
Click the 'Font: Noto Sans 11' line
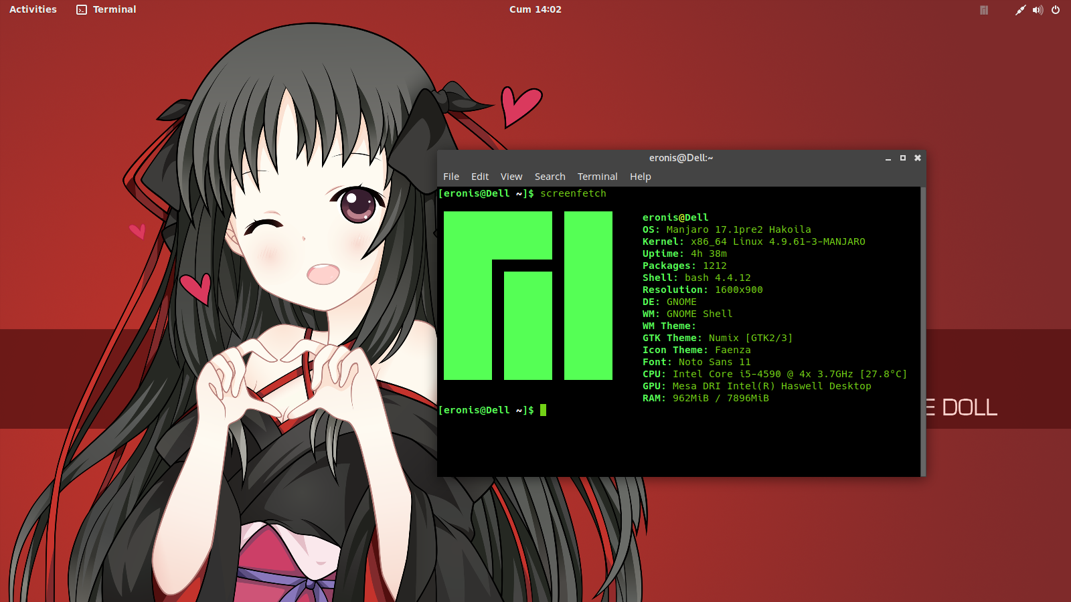click(x=697, y=362)
